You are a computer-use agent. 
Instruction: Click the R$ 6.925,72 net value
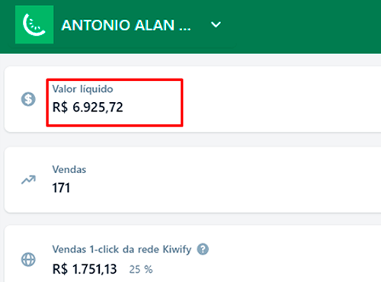pos(88,107)
